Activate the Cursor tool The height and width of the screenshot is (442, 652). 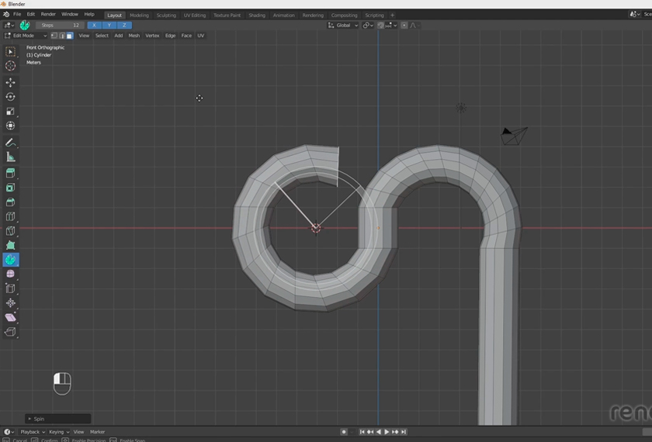tap(11, 66)
